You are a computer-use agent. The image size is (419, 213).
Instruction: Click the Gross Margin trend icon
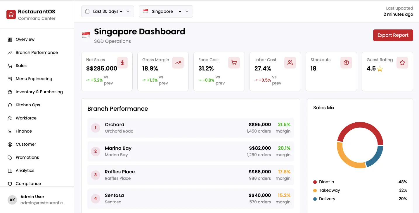pos(178,63)
